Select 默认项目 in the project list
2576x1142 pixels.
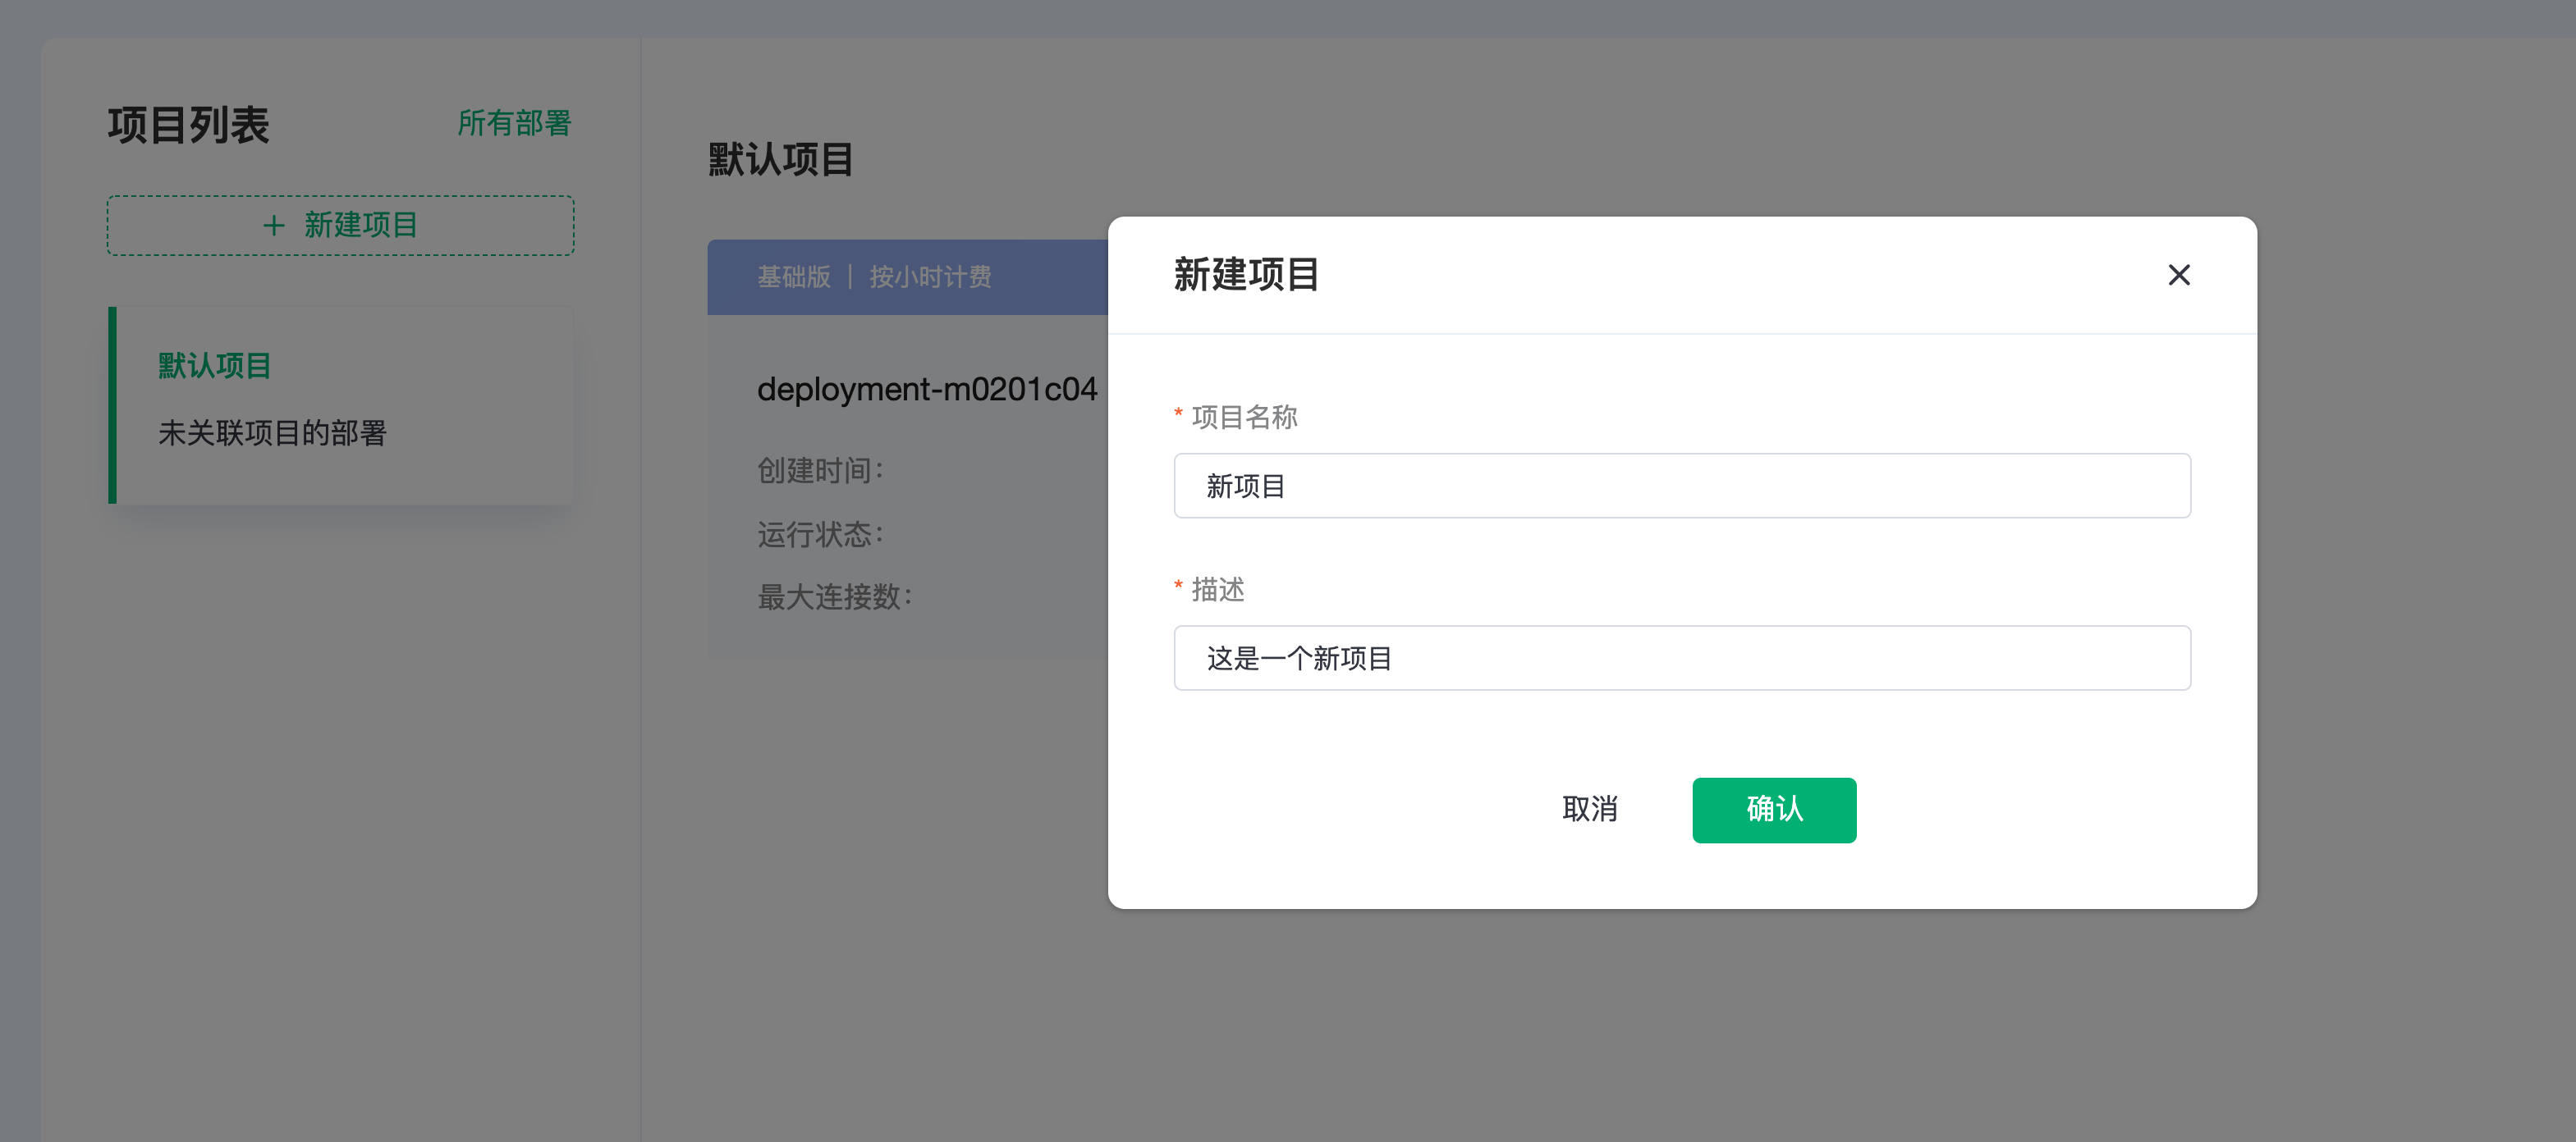coord(215,366)
